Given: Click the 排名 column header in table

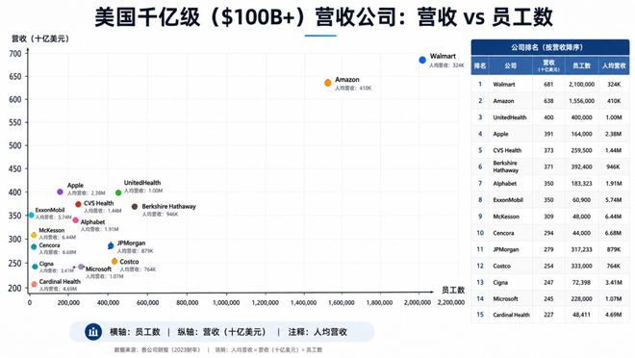Looking at the screenshot, I should [x=480, y=65].
